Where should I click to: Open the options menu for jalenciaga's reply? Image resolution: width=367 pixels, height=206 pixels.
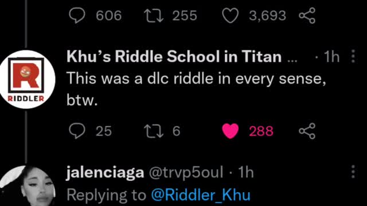pyautogui.click(x=353, y=172)
